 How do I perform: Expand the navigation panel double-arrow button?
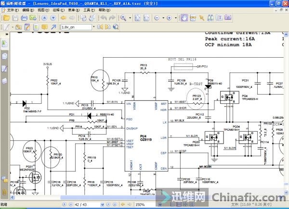7,34
